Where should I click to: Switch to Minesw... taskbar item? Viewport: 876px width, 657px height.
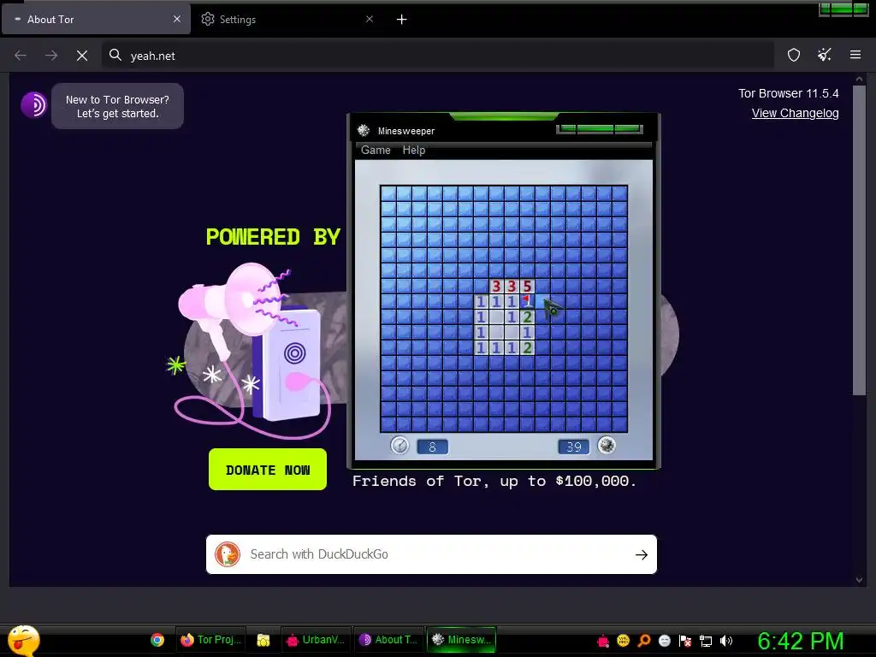[461, 640]
